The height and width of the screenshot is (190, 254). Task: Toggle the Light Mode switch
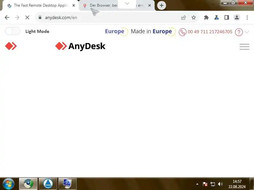coord(13,31)
